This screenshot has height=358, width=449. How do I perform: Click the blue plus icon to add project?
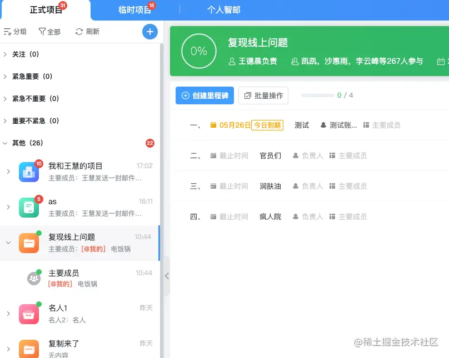click(149, 32)
